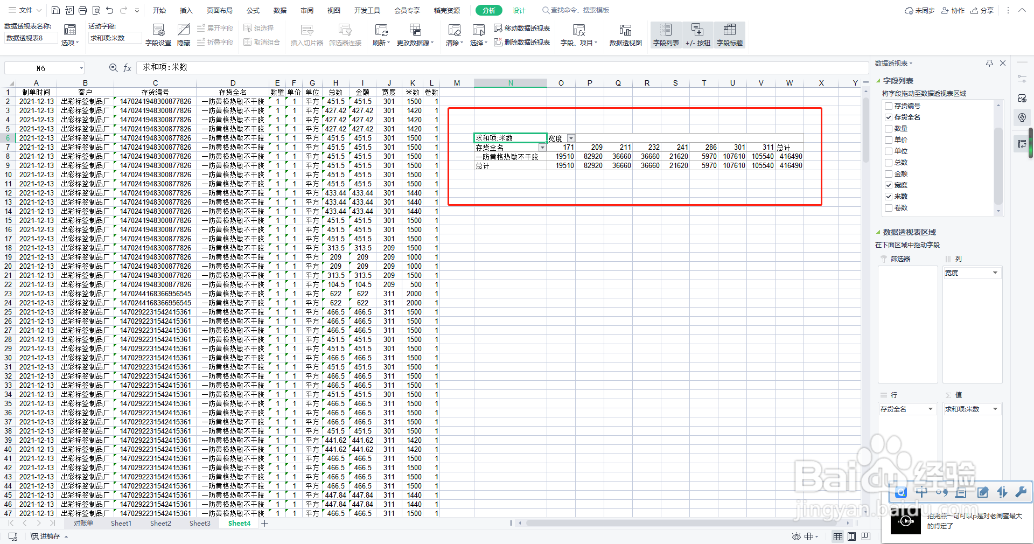Click 移动数据透视表 move pivot table
This screenshot has width=1034, height=544.
522,28
